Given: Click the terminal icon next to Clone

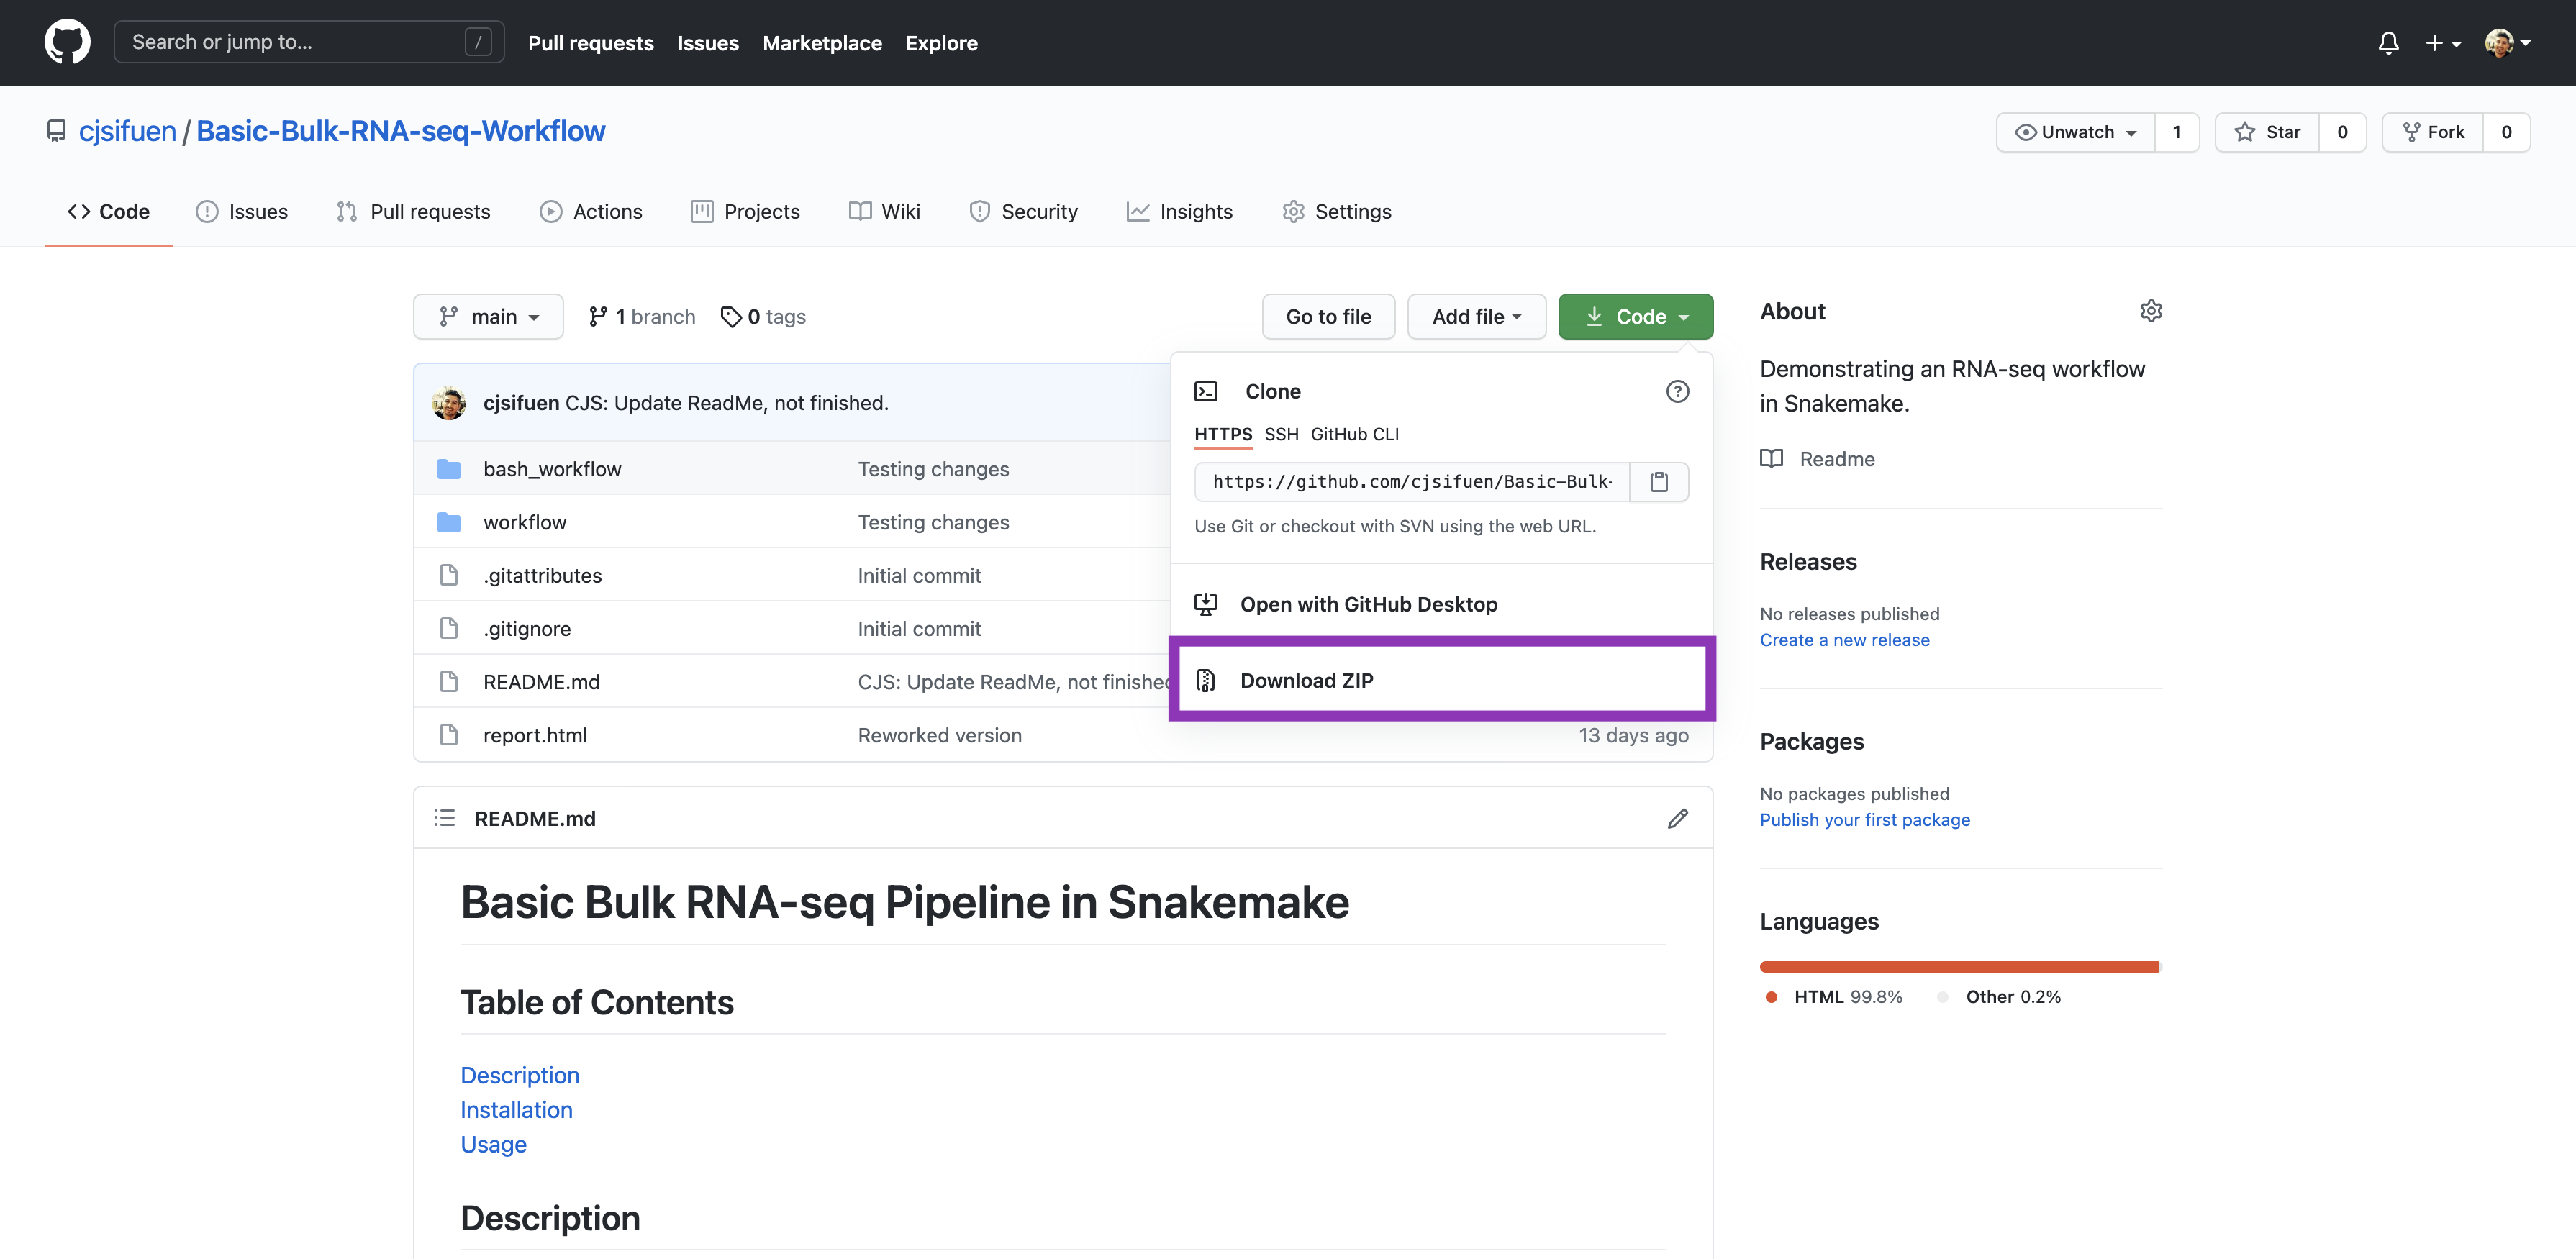Looking at the screenshot, I should tap(1206, 391).
